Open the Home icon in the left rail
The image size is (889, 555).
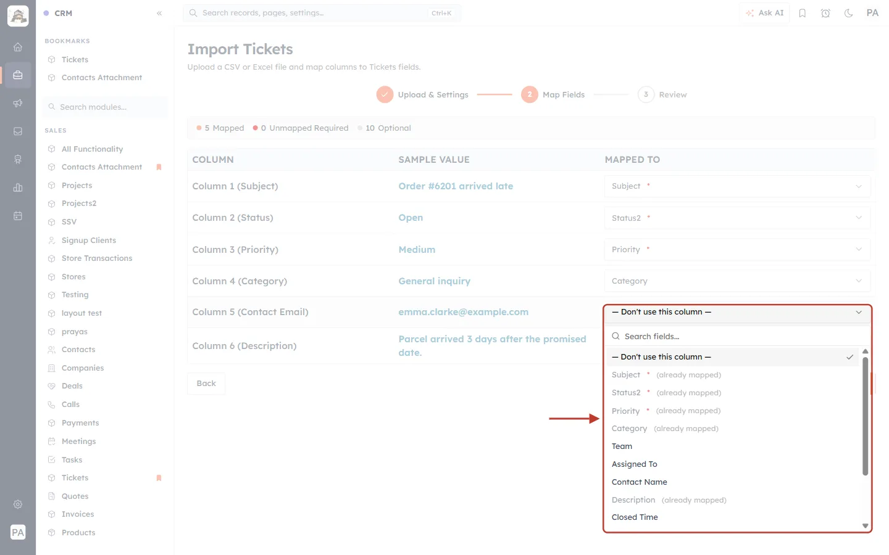(18, 47)
